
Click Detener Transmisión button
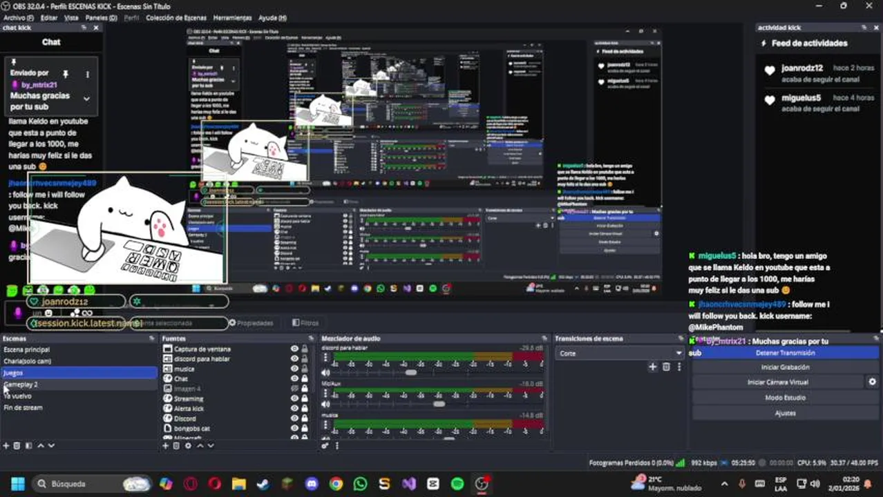coord(785,353)
